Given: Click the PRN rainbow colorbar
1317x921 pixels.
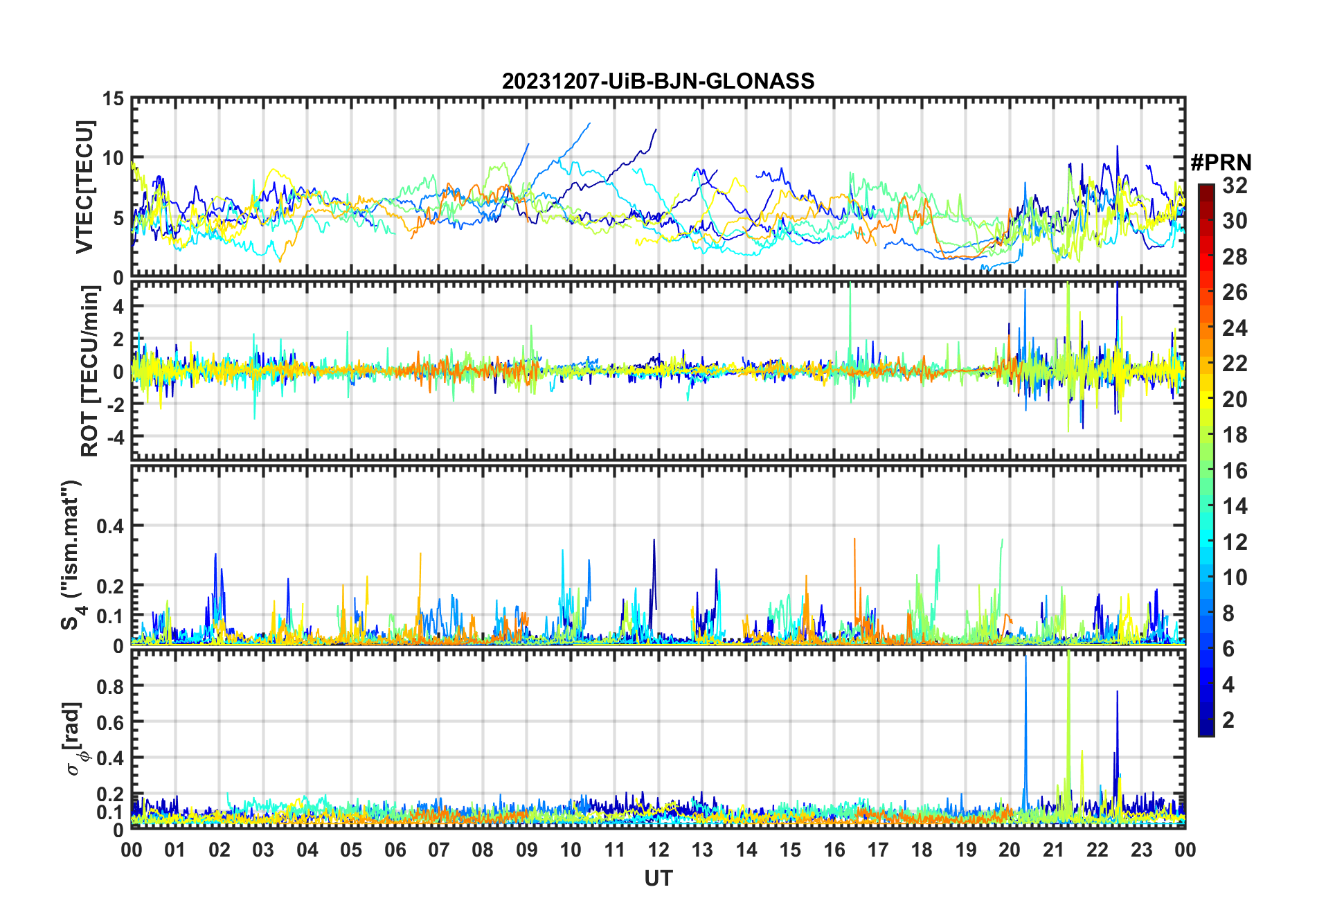Looking at the screenshot, I should coord(1206,460).
